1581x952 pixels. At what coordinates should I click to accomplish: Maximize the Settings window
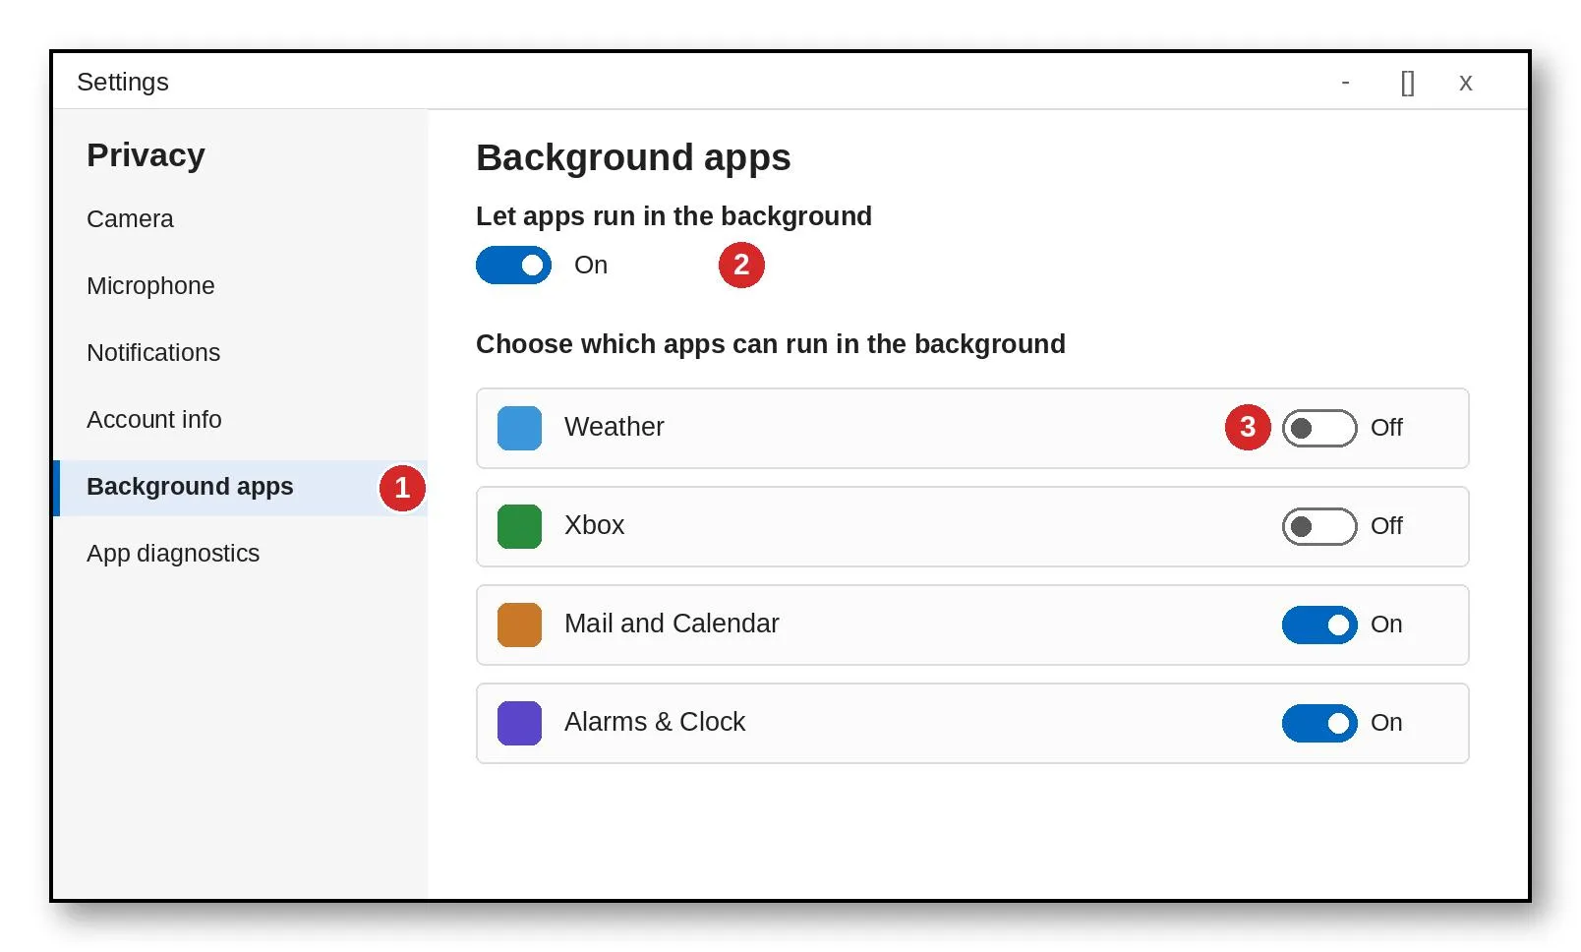click(x=1407, y=83)
